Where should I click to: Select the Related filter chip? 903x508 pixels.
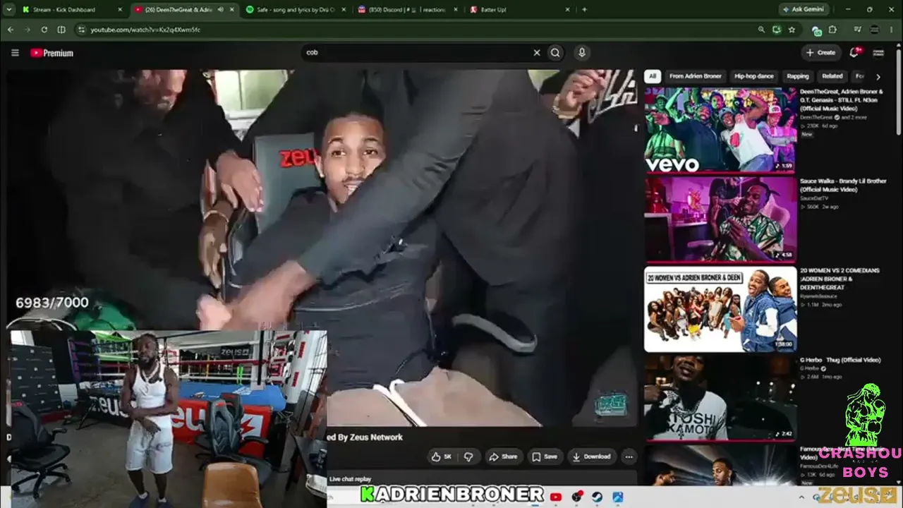pyautogui.click(x=832, y=76)
